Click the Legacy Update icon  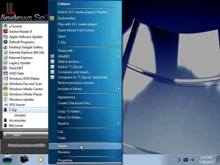(5, 63)
